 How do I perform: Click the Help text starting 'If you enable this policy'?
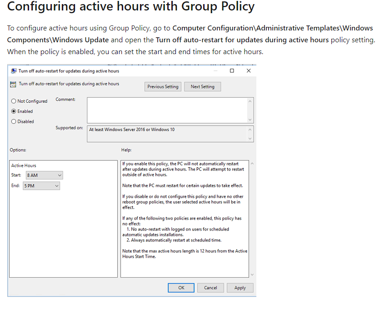tap(183, 169)
